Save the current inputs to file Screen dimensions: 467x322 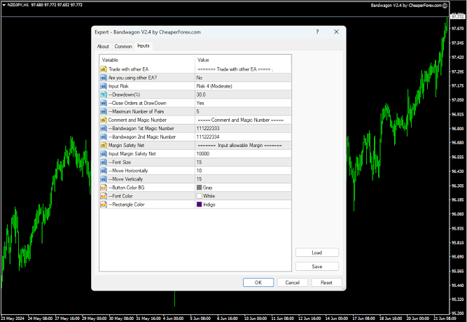(317, 267)
